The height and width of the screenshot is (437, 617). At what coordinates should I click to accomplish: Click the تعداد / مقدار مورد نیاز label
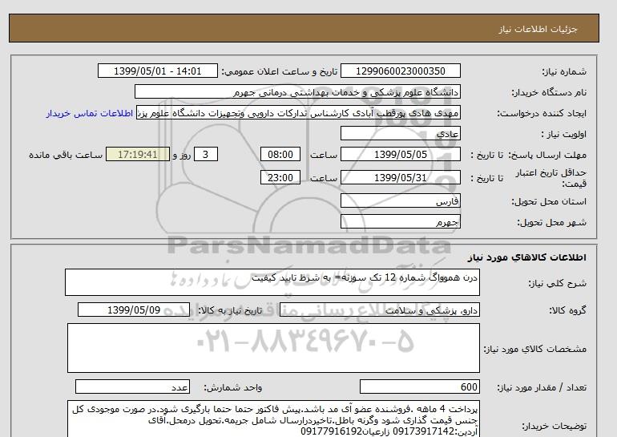(x=542, y=387)
